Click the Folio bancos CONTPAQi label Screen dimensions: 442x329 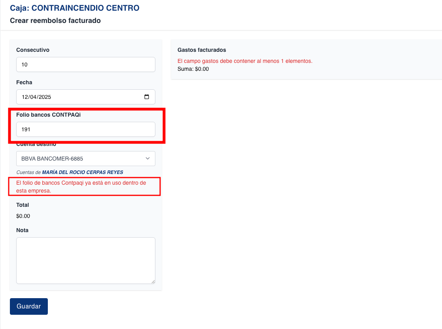click(x=49, y=115)
